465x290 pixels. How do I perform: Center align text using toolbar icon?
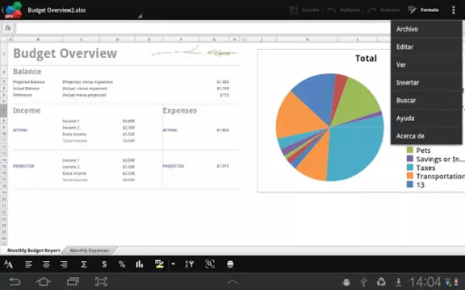point(46,264)
